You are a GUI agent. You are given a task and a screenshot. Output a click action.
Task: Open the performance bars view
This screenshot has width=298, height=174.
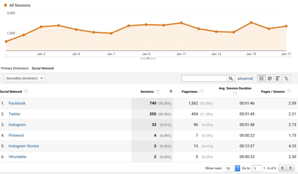pyautogui.click(x=278, y=78)
